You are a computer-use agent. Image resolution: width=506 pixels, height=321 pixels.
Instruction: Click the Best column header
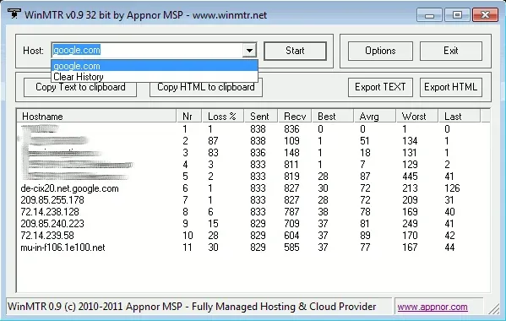pos(333,116)
